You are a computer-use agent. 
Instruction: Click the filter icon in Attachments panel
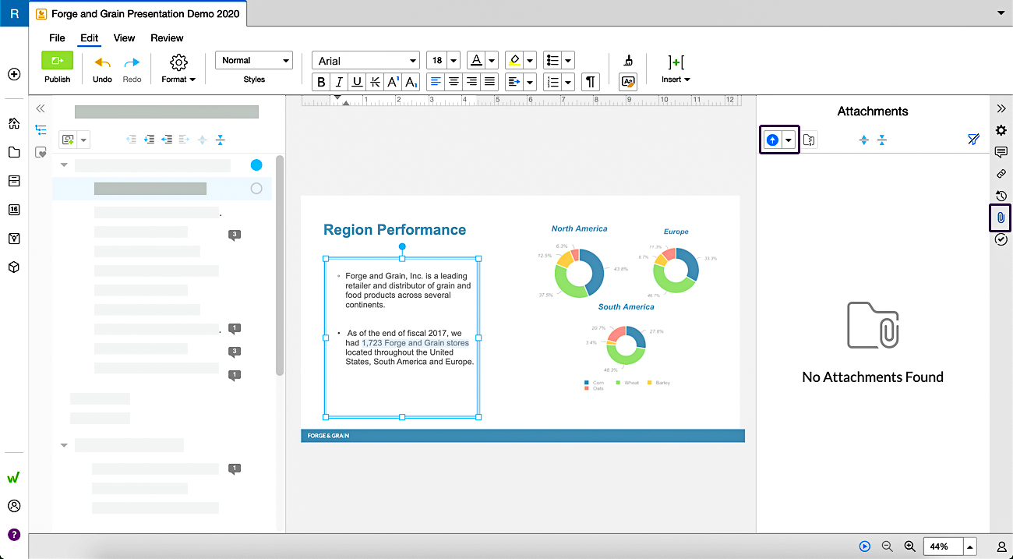(972, 140)
